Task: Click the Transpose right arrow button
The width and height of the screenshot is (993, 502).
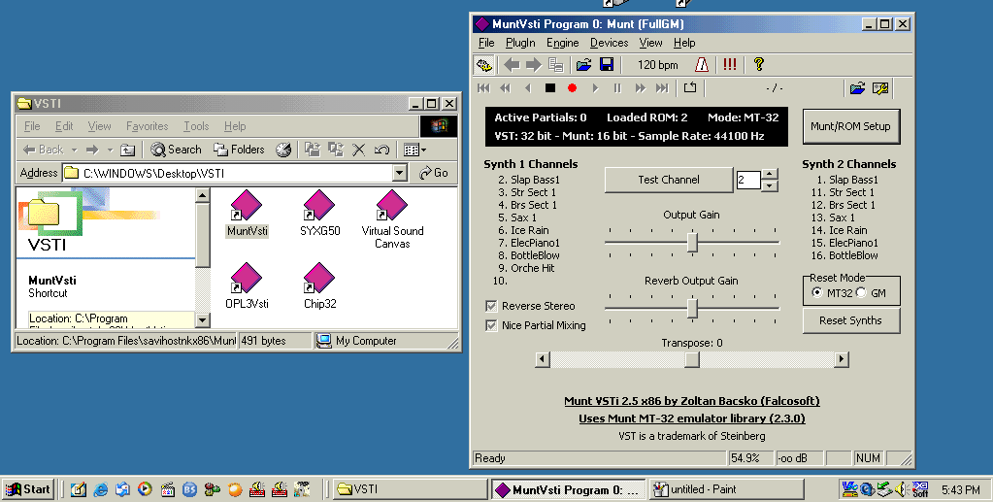Action: tap(841, 359)
